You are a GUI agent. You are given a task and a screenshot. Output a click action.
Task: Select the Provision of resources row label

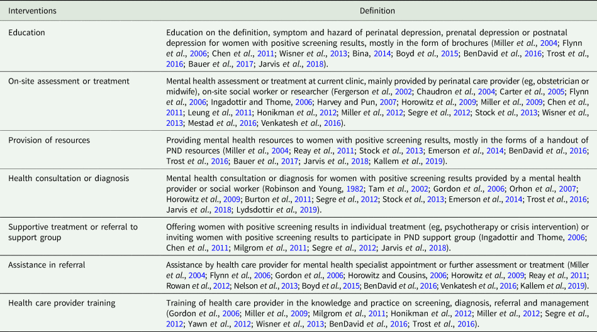coord(48,140)
